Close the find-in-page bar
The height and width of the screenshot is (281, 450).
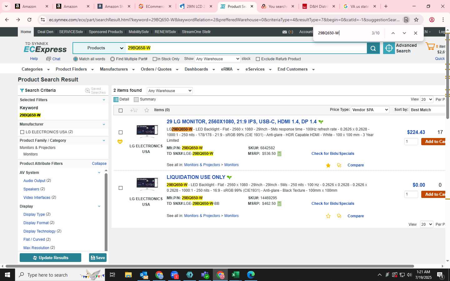click(415, 33)
